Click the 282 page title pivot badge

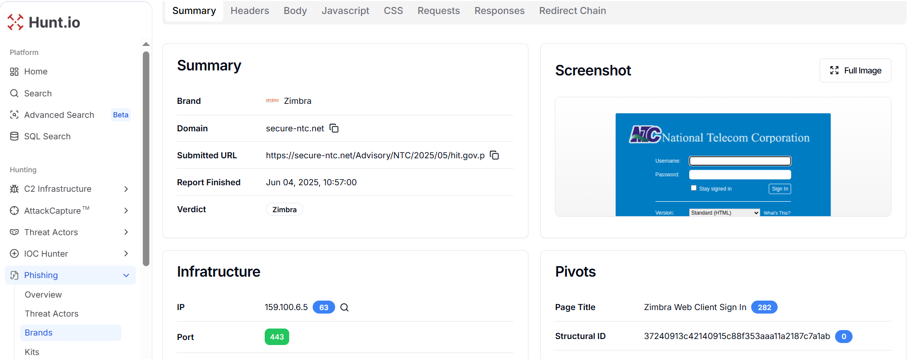[x=764, y=308]
